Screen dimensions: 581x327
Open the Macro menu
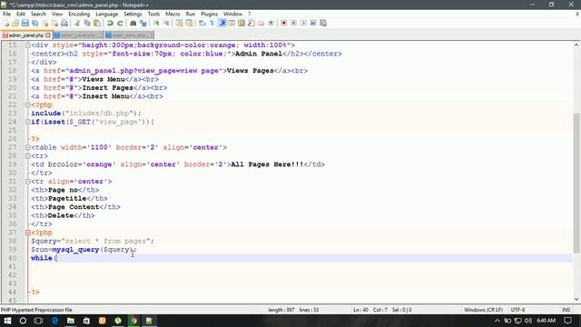click(x=172, y=14)
